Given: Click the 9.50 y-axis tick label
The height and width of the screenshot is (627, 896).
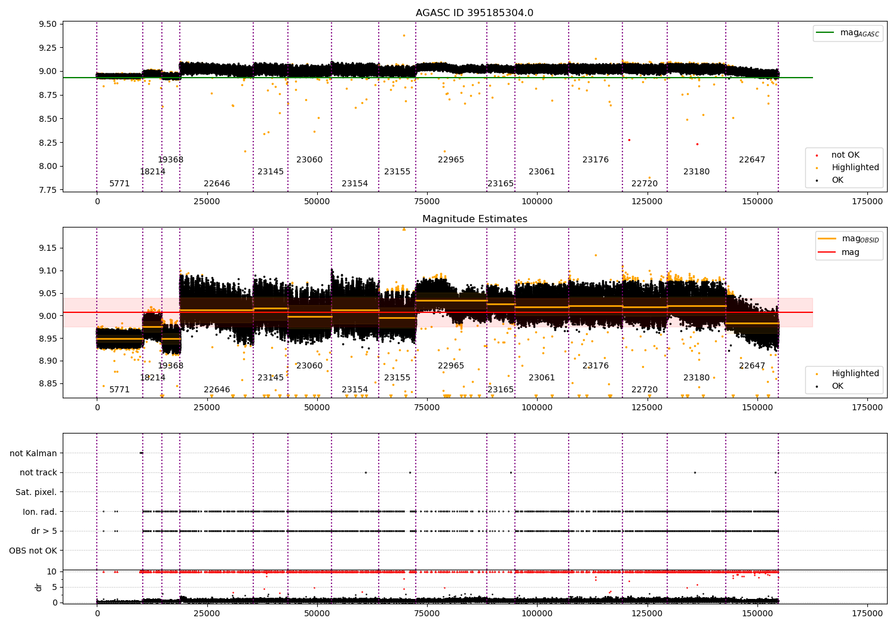Looking at the screenshot, I should [48, 24].
